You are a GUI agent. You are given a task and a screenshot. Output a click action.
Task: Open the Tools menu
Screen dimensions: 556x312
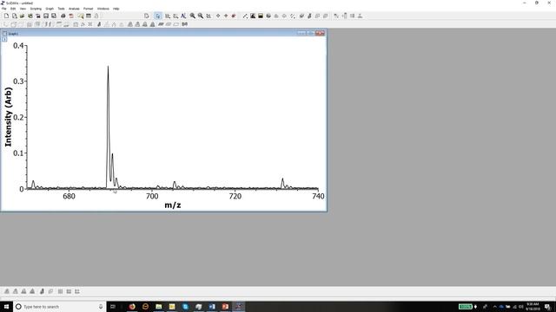61,9
